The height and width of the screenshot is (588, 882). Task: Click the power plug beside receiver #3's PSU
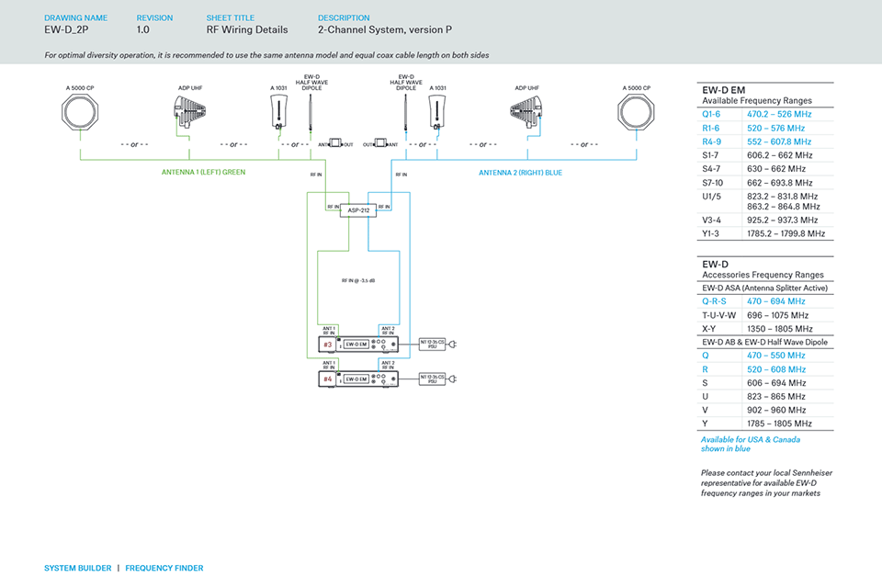(452, 344)
